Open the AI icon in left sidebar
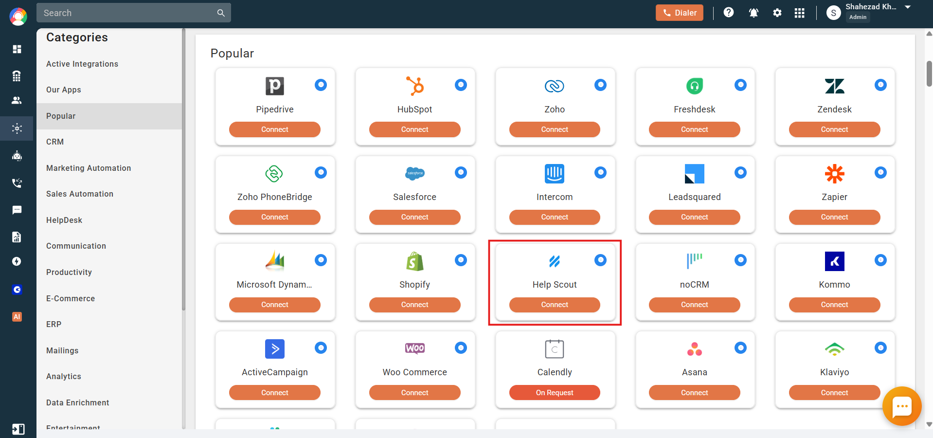The image size is (933, 438). (x=17, y=317)
